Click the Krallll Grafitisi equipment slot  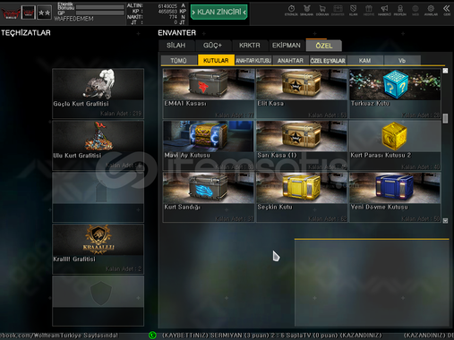[98, 249]
